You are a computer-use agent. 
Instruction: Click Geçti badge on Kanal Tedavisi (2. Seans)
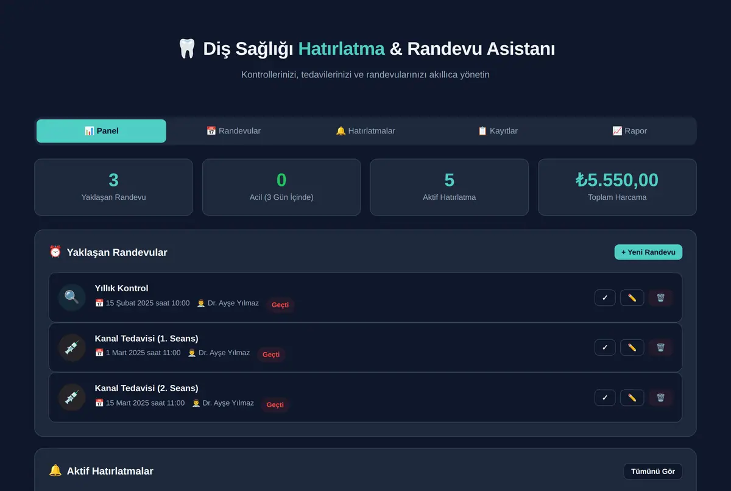pos(275,404)
